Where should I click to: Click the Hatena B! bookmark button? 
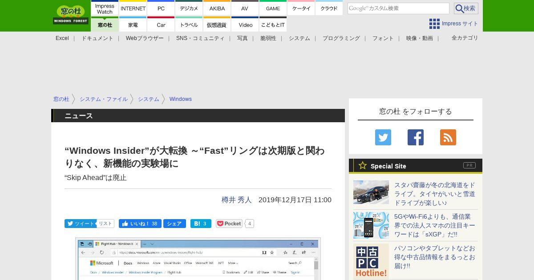(x=201, y=224)
